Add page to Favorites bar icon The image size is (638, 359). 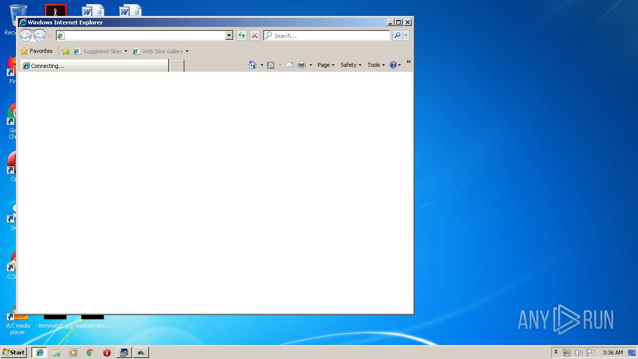pos(66,51)
